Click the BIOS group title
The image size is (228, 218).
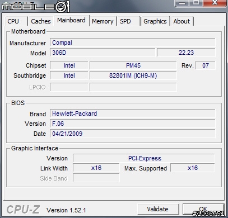(x=18, y=103)
